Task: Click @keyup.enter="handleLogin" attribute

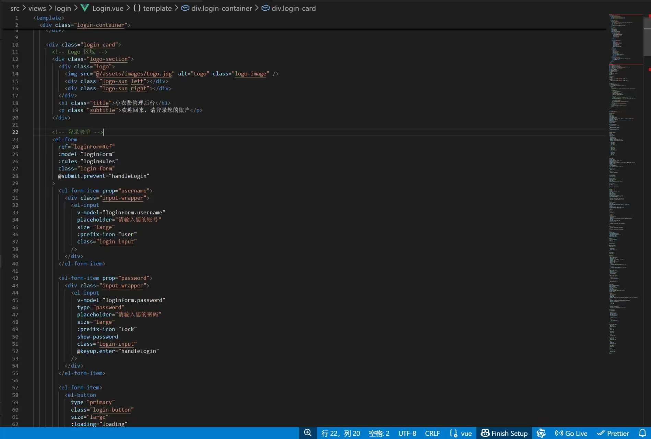Action: pos(118,351)
